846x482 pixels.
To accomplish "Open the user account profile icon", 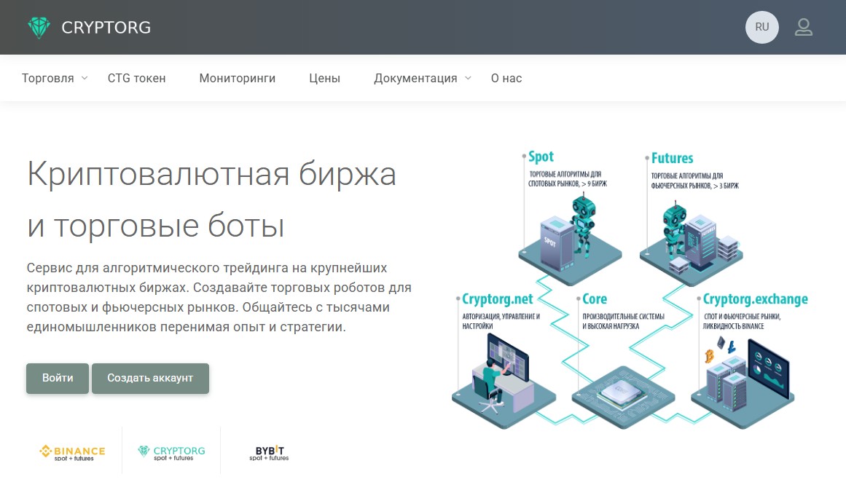I will (x=804, y=27).
